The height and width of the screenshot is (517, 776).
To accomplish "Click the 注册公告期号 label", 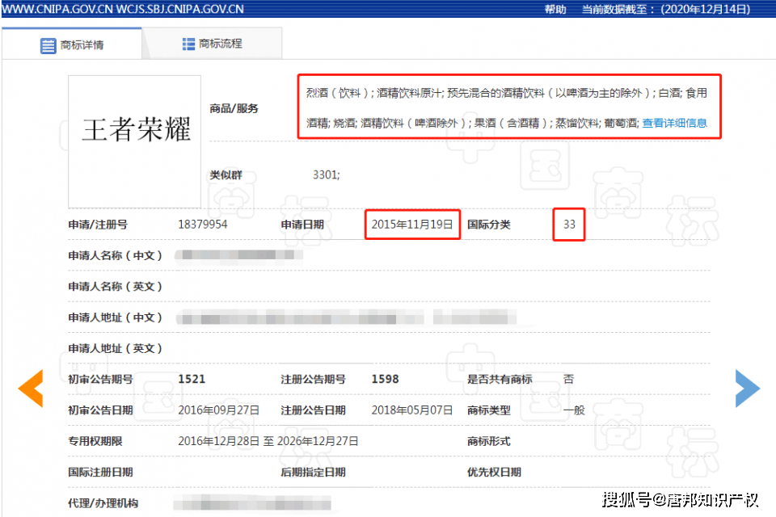I will coord(314,379).
